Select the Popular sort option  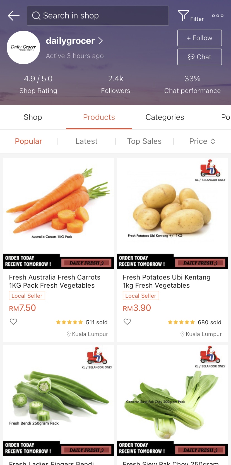pyautogui.click(x=28, y=141)
